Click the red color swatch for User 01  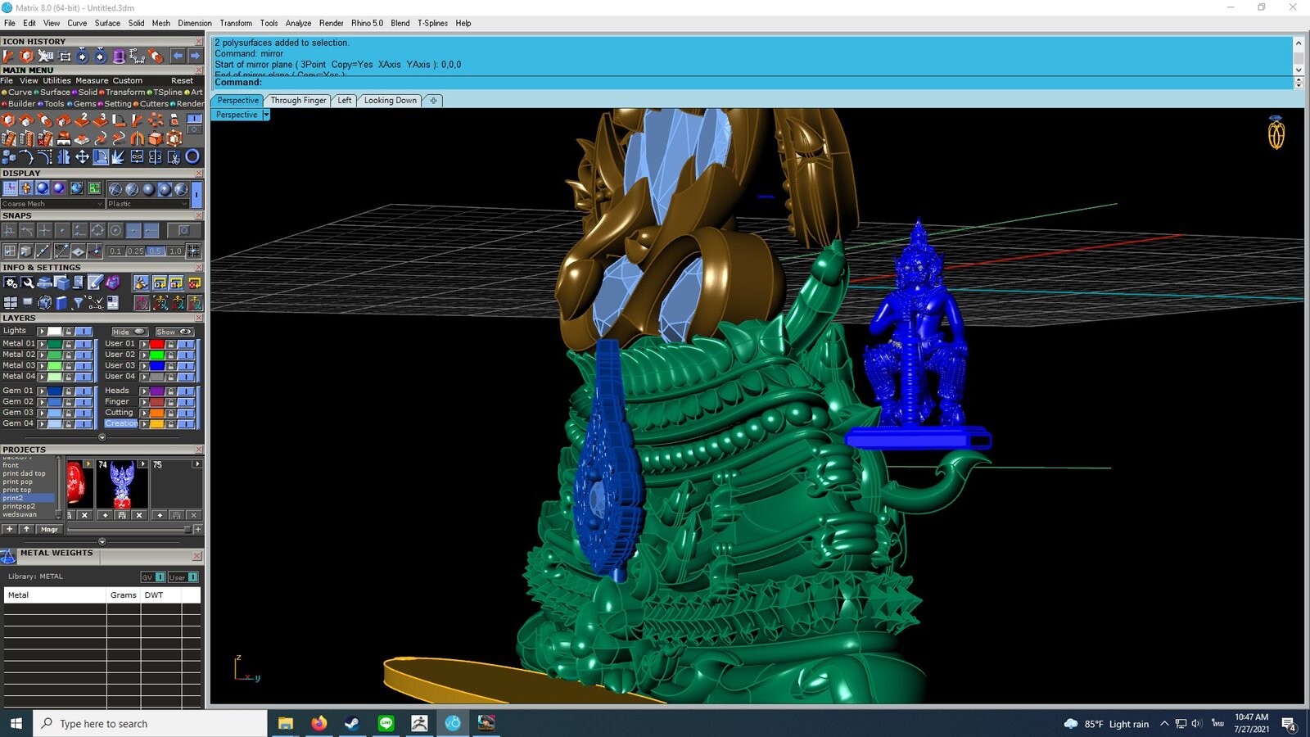coord(157,344)
